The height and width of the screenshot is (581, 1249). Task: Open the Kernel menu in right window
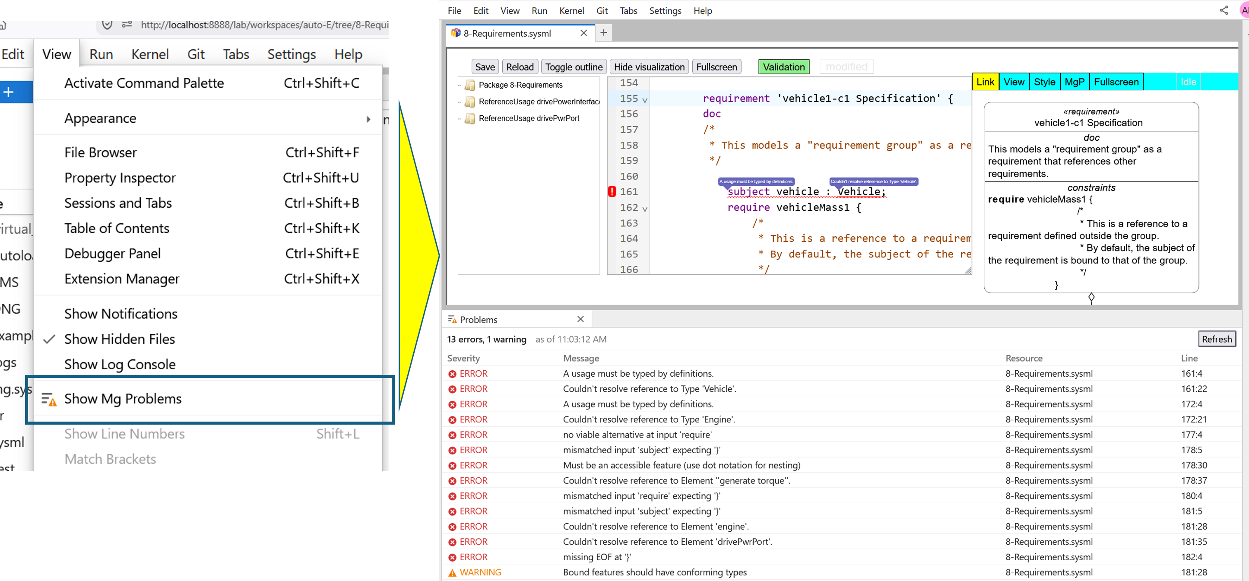pyautogui.click(x=571, y=10)
